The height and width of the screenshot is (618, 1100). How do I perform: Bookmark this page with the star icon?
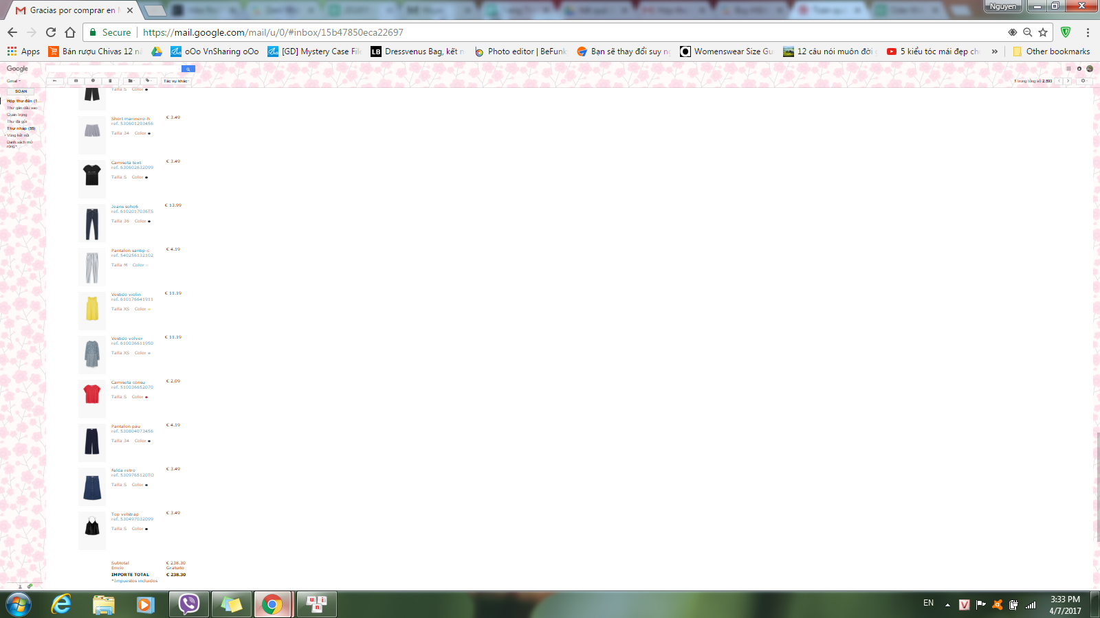click(x=1043, y=32)
